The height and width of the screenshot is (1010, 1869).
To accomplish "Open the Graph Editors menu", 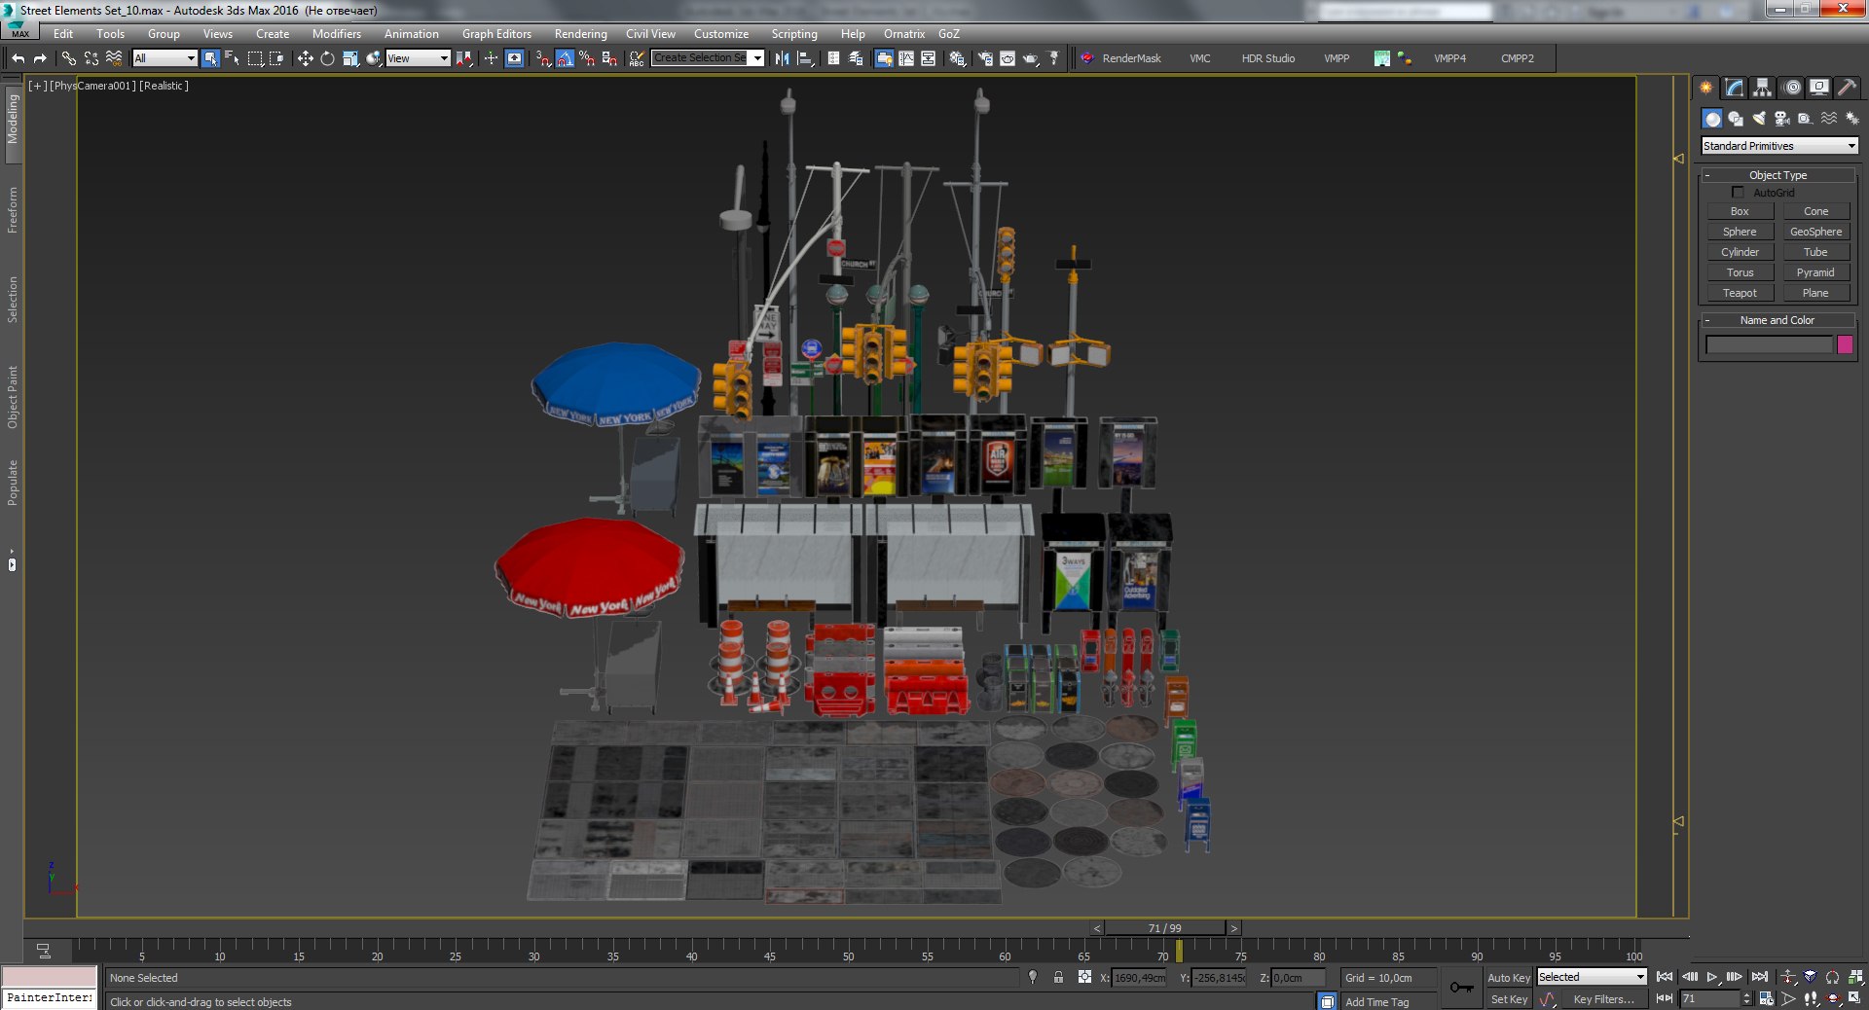I will [496, 34].
